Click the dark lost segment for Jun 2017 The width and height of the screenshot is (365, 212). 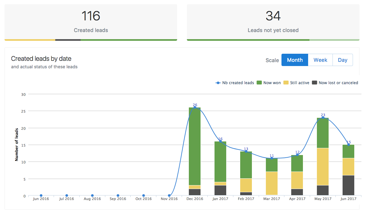pos(348,185)
